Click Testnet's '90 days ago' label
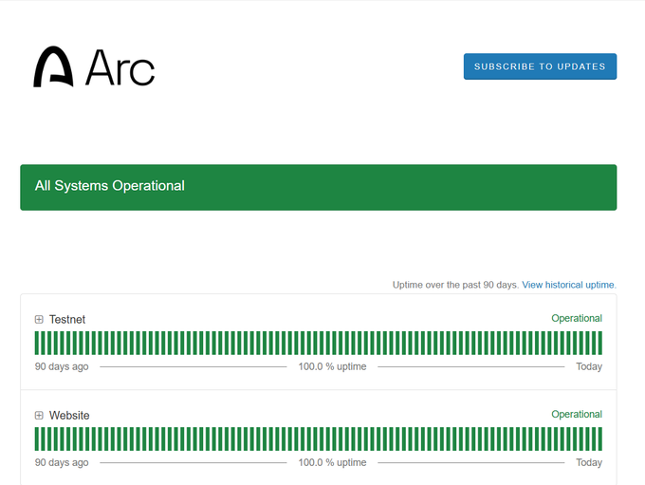The image size is (645, 485). (x=62, y=366)
